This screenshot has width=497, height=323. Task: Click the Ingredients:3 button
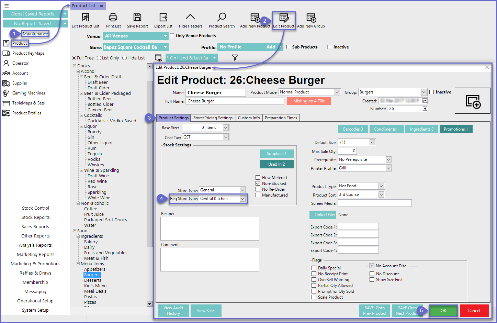coord(421,129)
